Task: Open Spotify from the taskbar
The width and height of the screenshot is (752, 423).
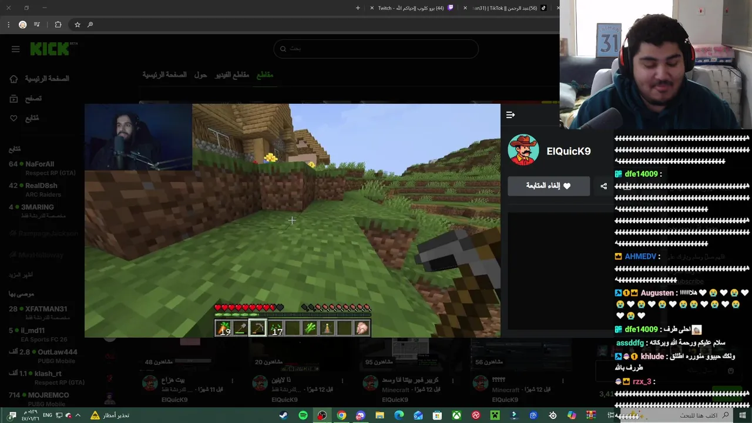Action: point(303,415)
